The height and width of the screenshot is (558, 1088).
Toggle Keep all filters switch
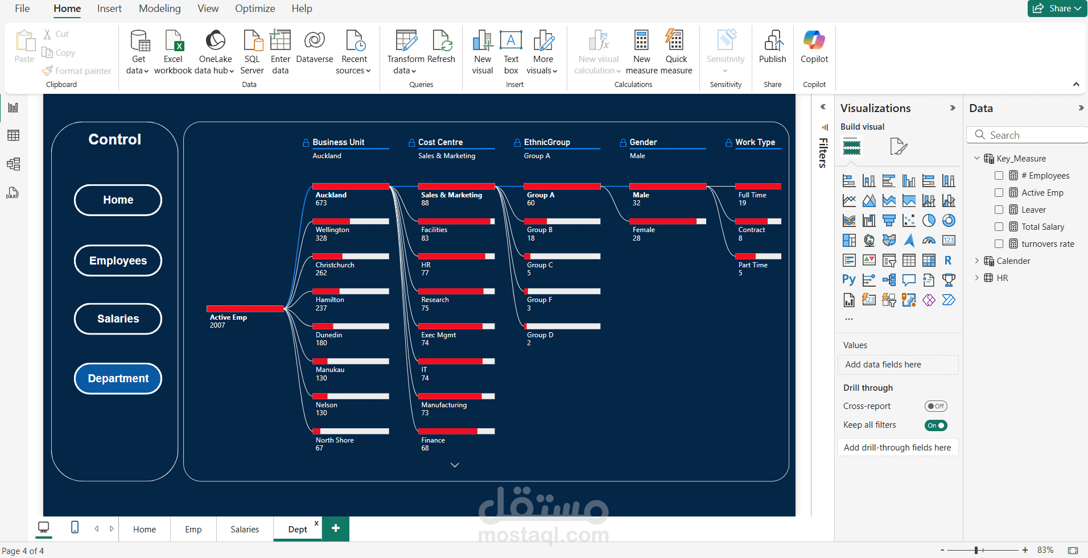(936, 425)
